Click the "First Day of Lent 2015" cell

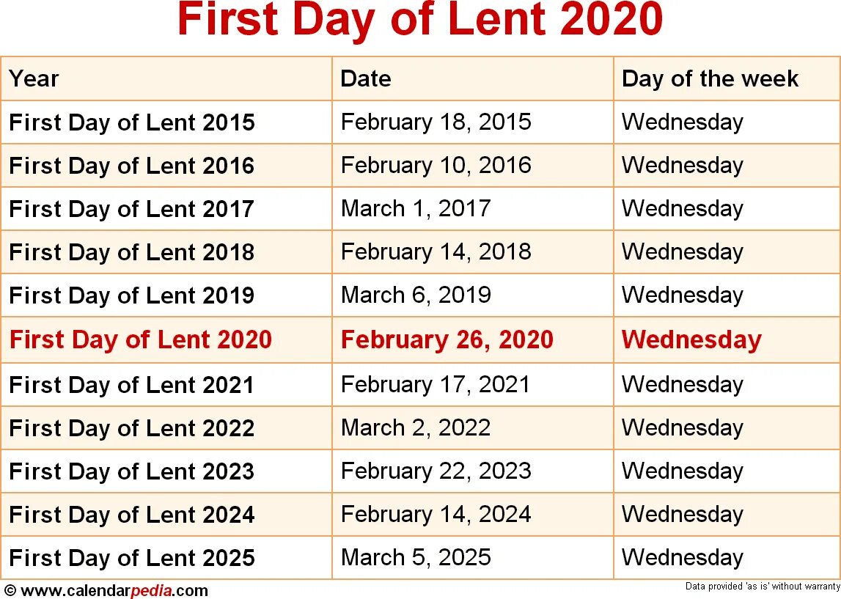(x=132, y=122)
